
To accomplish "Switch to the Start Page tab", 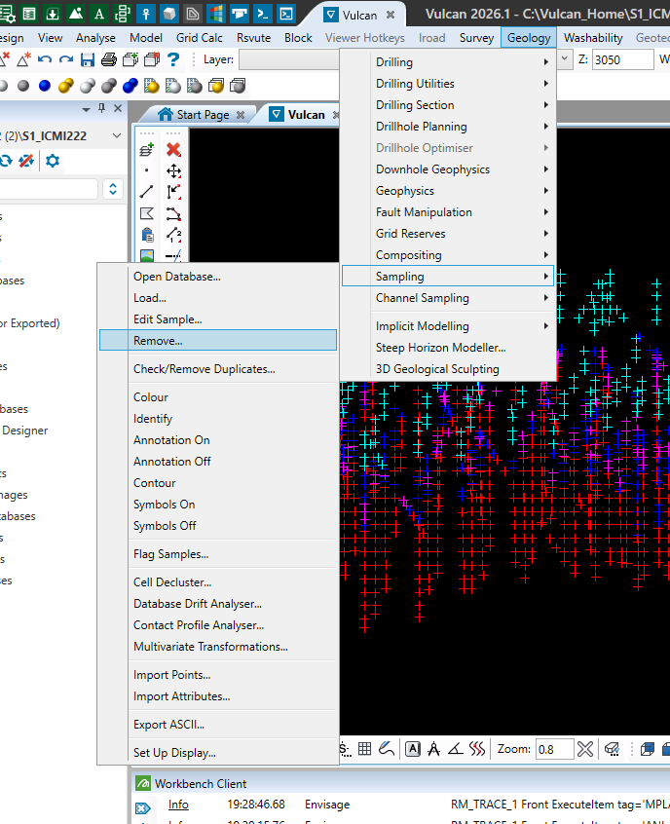I will (202, 115).
